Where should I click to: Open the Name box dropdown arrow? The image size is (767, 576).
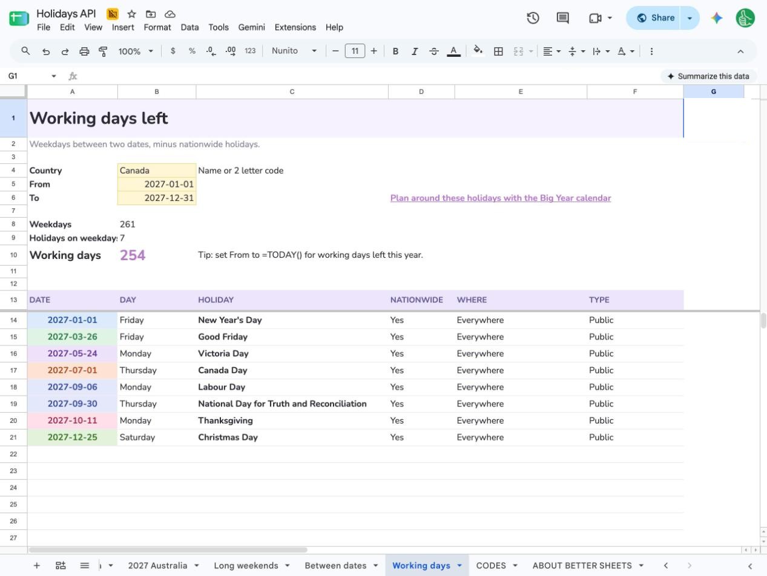pyautogui.click(x=54, y=76)
